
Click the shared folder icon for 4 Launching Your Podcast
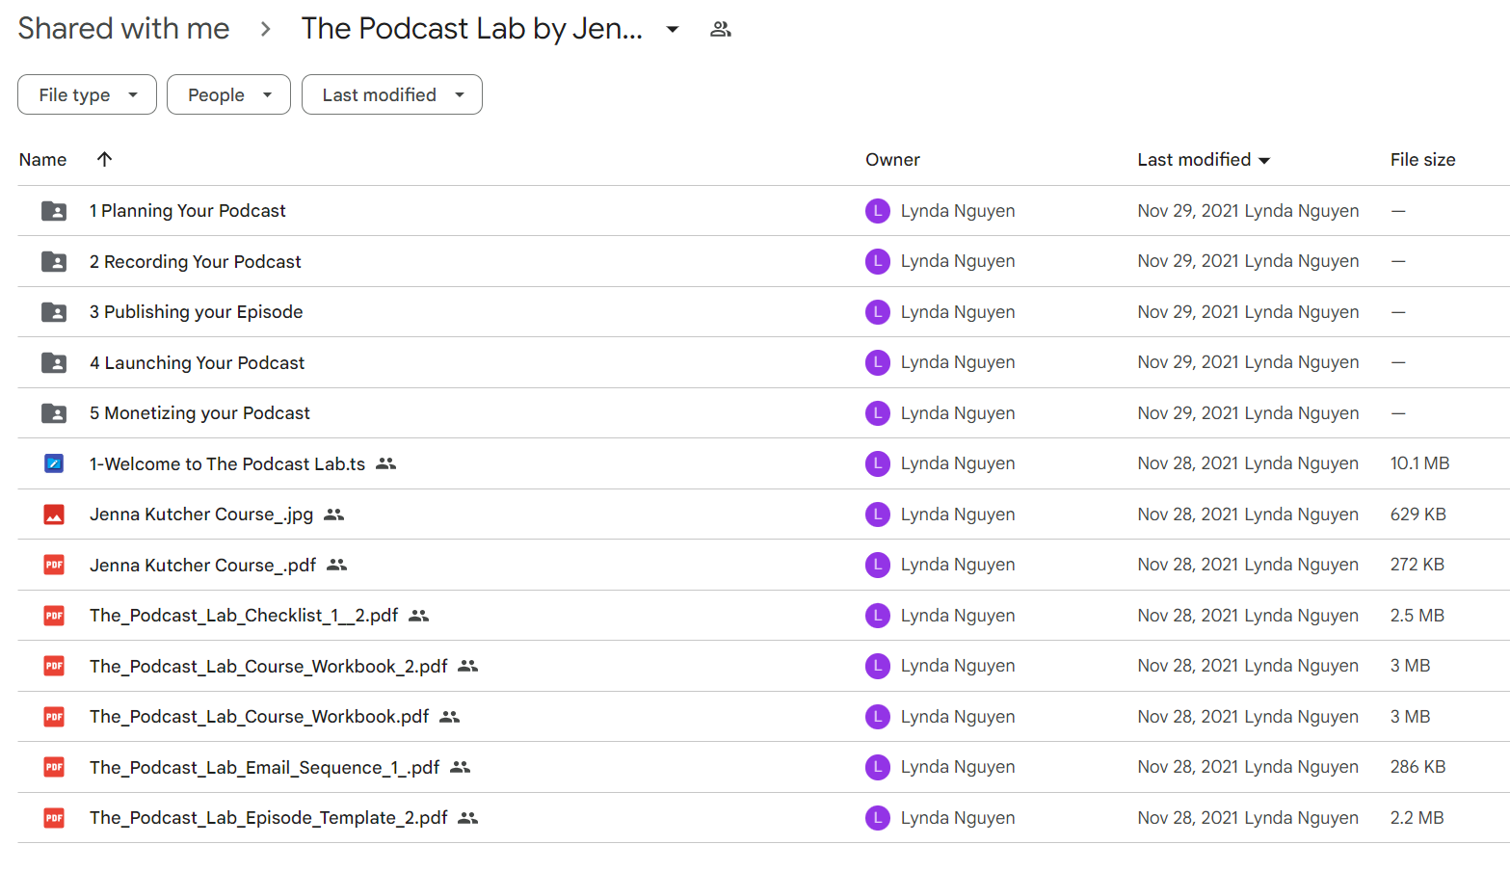[54, 362]
